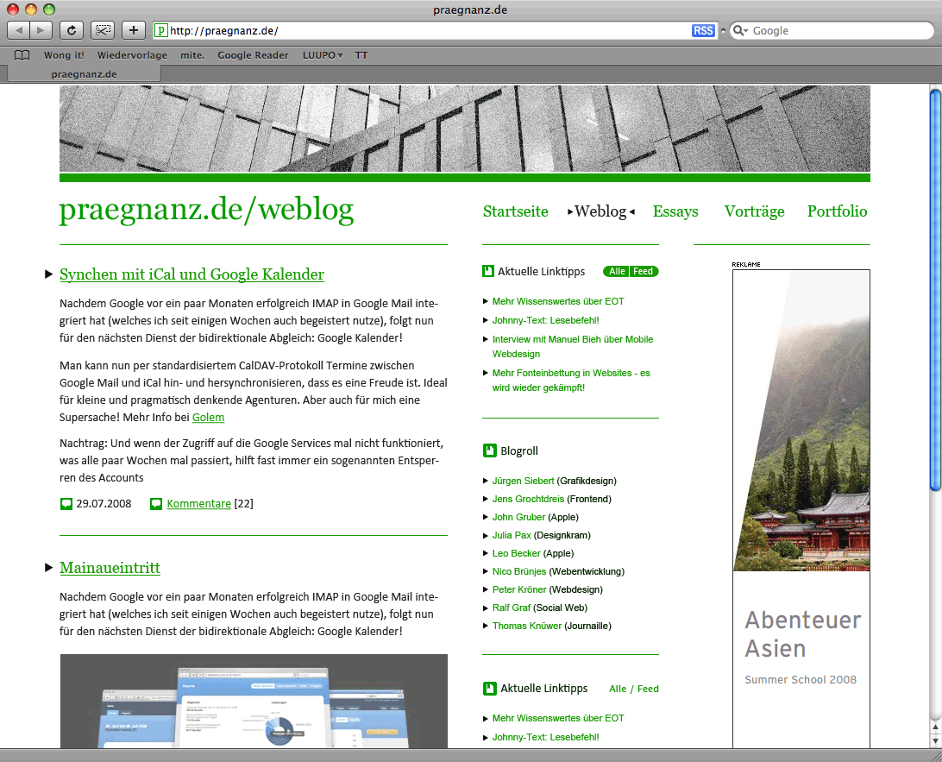The image size is (942, 762).
Task: Click the browser Back arrow button
Action: 19,30
